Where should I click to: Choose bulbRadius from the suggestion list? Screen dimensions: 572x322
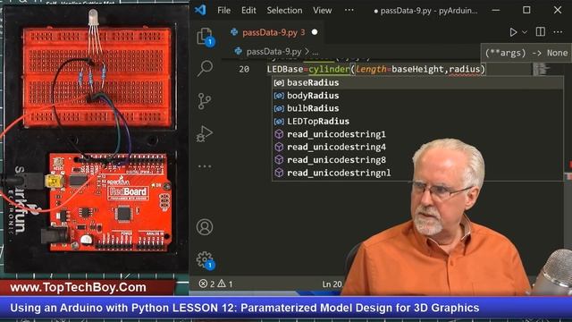point(417,108)
